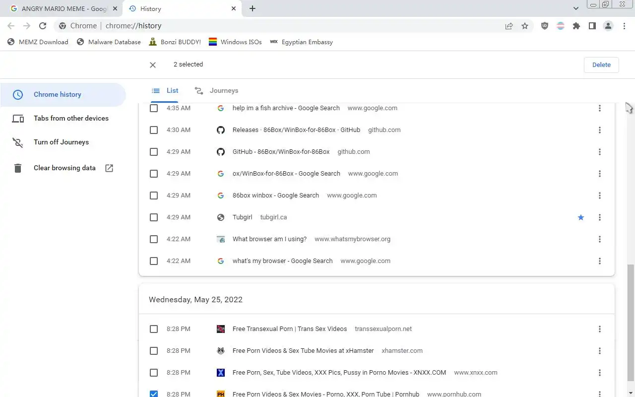Click the blue bookmark star on Tubgirl

(x=581, y=217)
